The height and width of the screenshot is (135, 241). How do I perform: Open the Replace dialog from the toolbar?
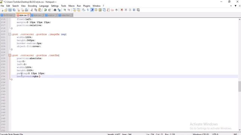(x=59, y=10)
